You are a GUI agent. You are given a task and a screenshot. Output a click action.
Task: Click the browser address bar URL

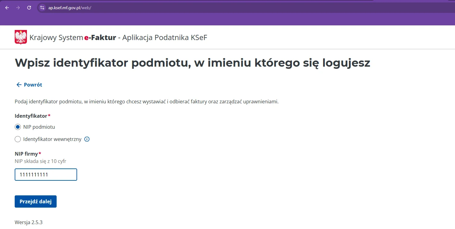[70, 8]
